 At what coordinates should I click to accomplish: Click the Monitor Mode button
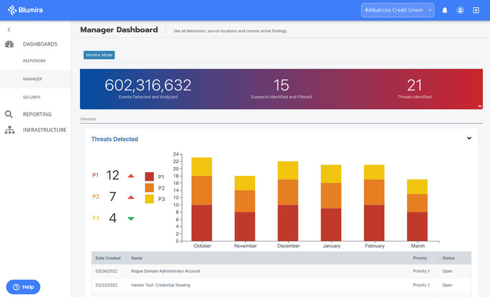click(99, 55)
